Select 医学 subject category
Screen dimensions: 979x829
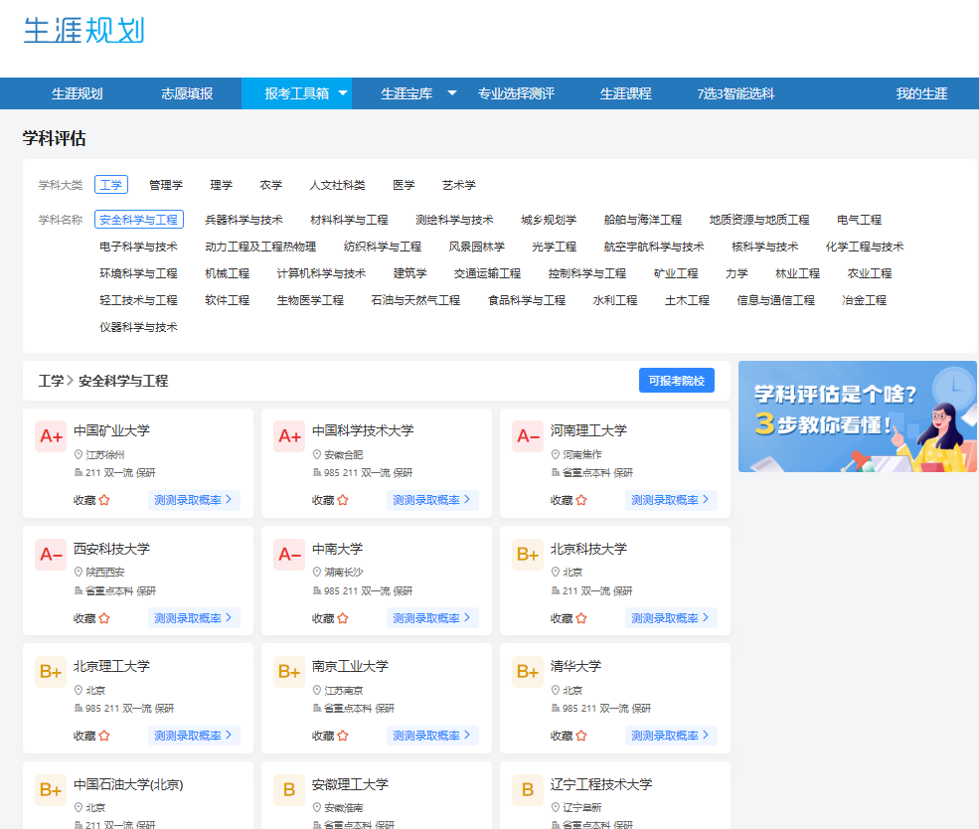[404, 185]
